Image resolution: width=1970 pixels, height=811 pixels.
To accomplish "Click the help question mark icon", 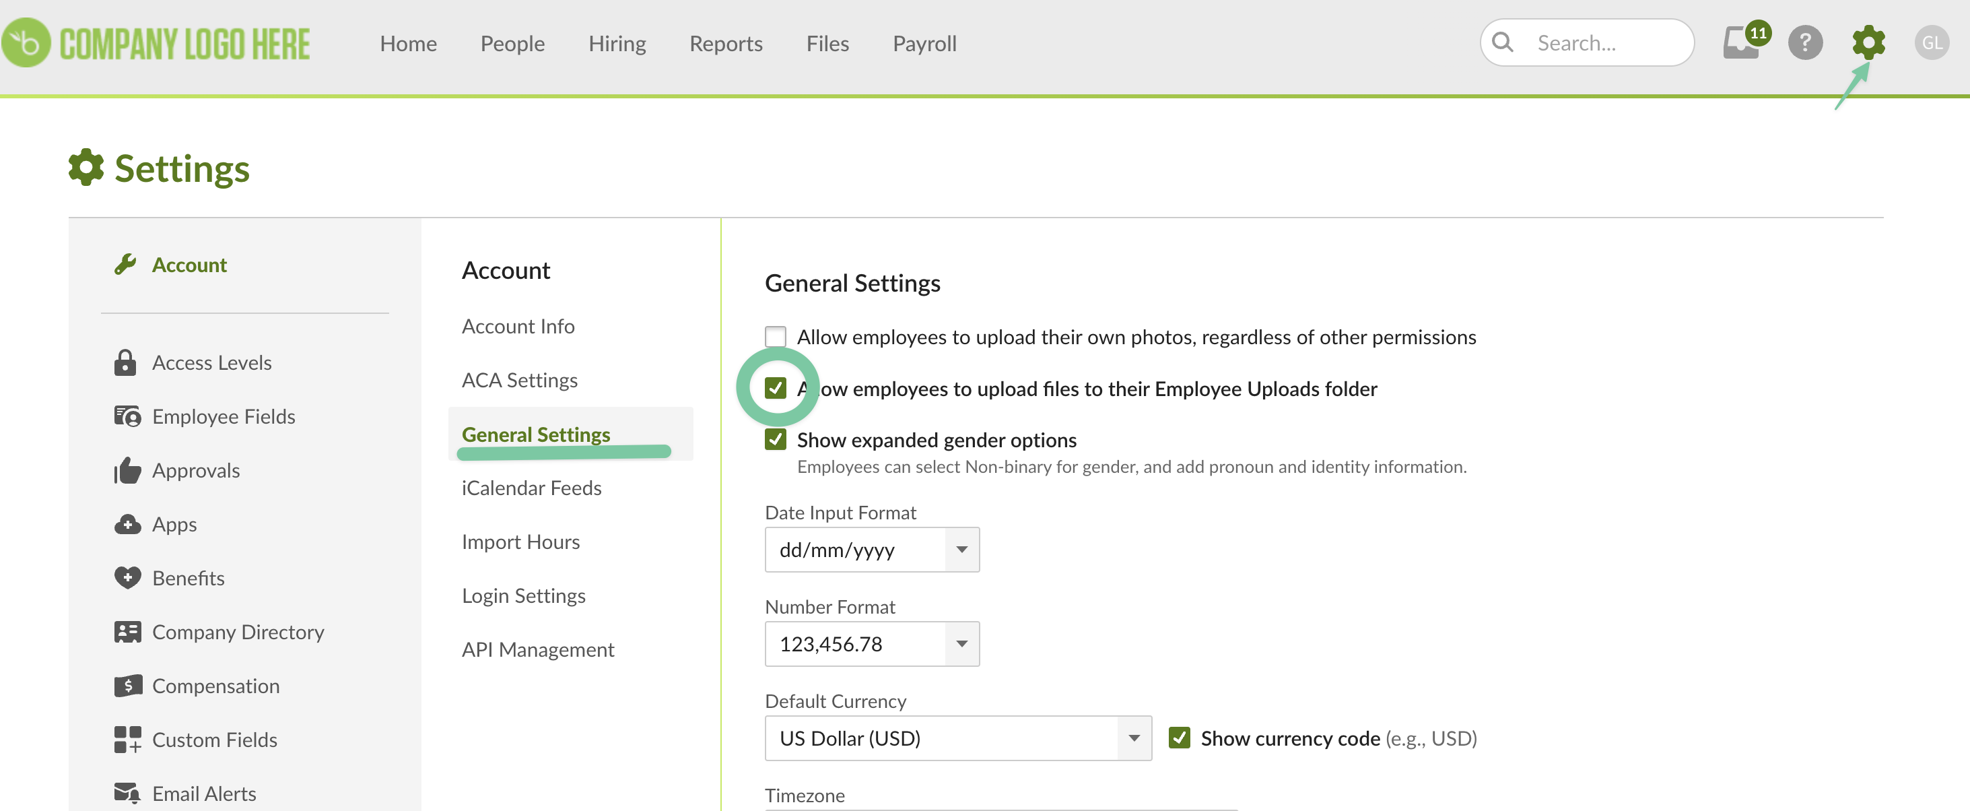I will coord(1806,42).
